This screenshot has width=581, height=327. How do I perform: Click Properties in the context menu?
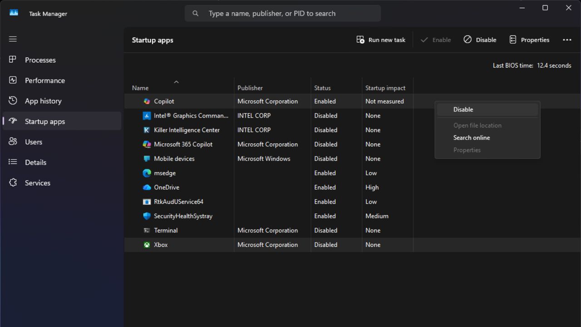(487, 150)
